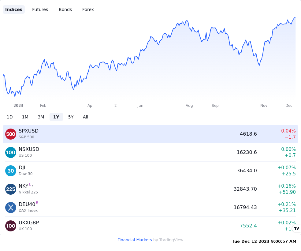Switch to the Indices tab
The width and height of the screenshot is (301, 251).
[x=14, y=9]
